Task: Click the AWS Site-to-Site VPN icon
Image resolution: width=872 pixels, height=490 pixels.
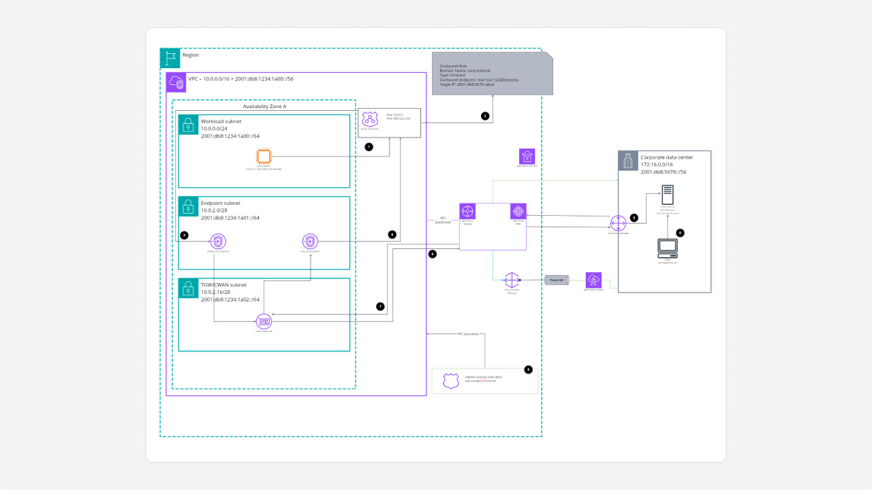Action: pos(527,157)
